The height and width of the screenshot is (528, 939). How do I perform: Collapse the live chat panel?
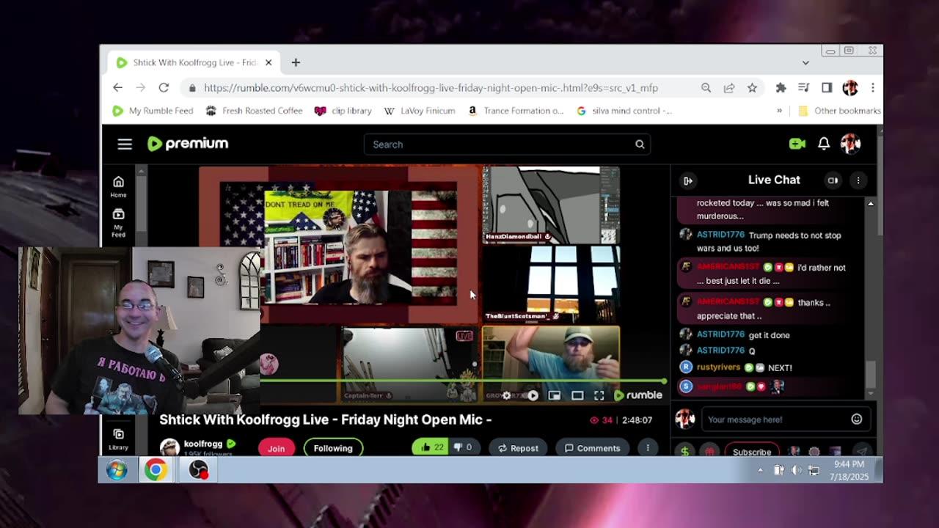[x=688, y=180]
